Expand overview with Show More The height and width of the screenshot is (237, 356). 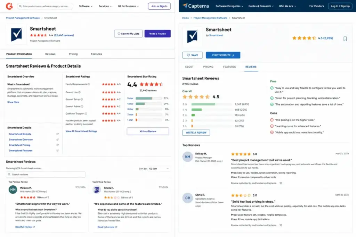pyautogui.click(x=13, y=102)
